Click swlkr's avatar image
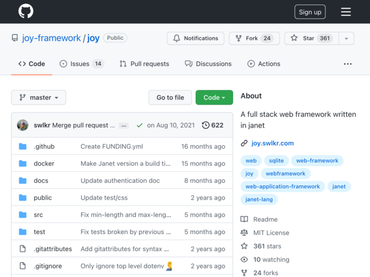This screenshot has width=370, height=277. pos(23,125)
